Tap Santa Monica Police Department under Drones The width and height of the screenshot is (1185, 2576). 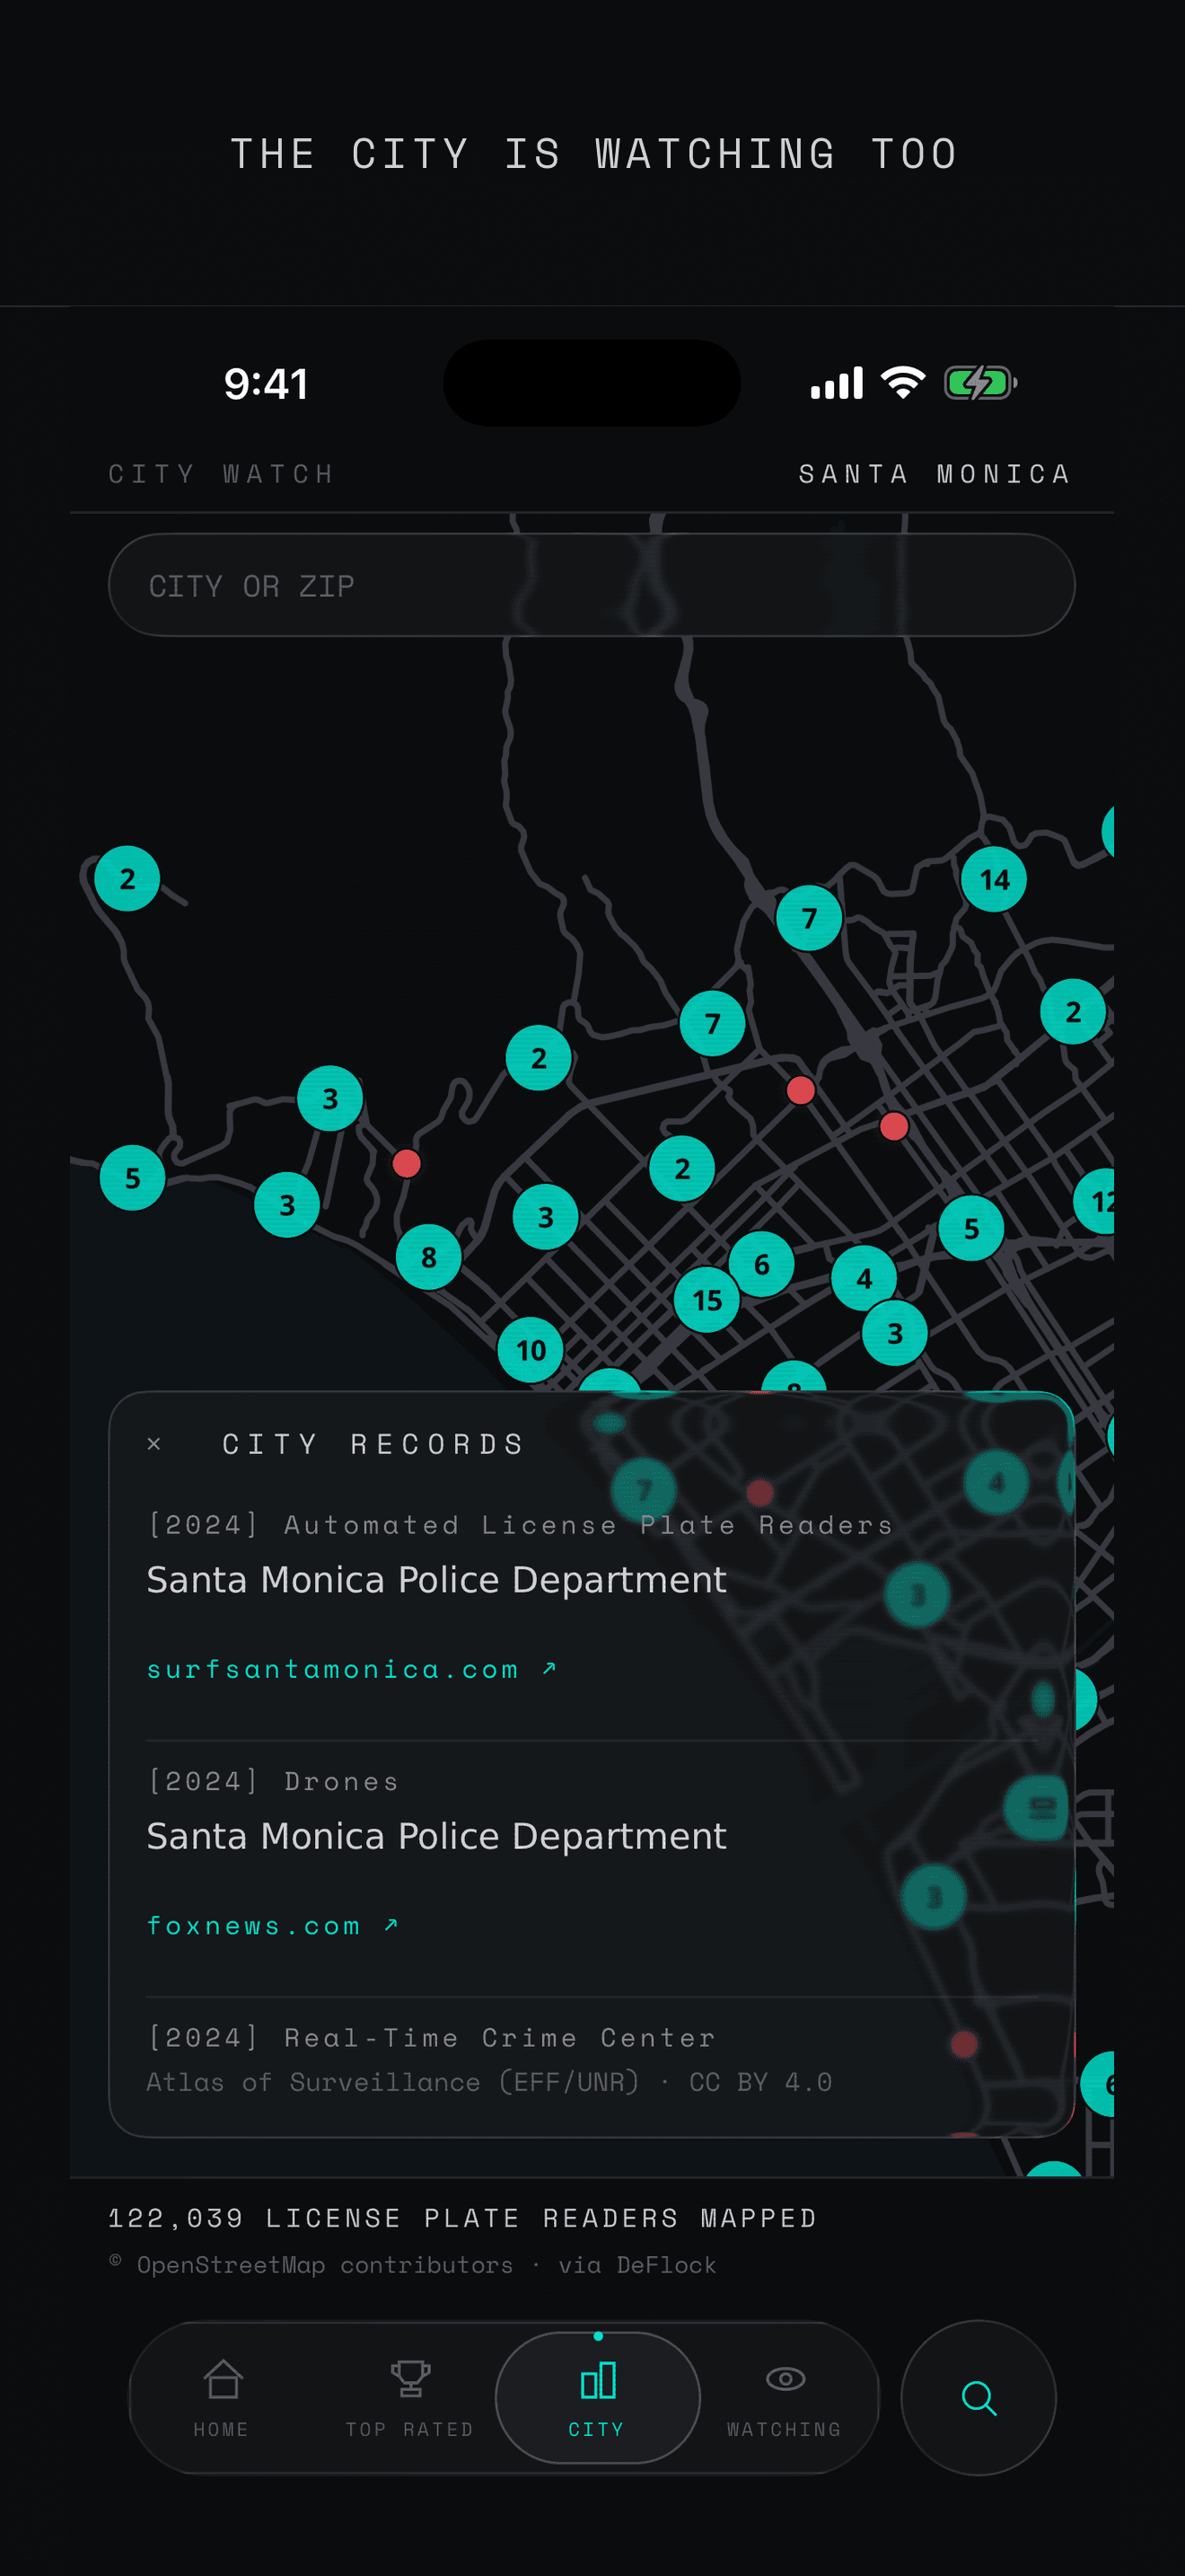tap(436, 1836)
